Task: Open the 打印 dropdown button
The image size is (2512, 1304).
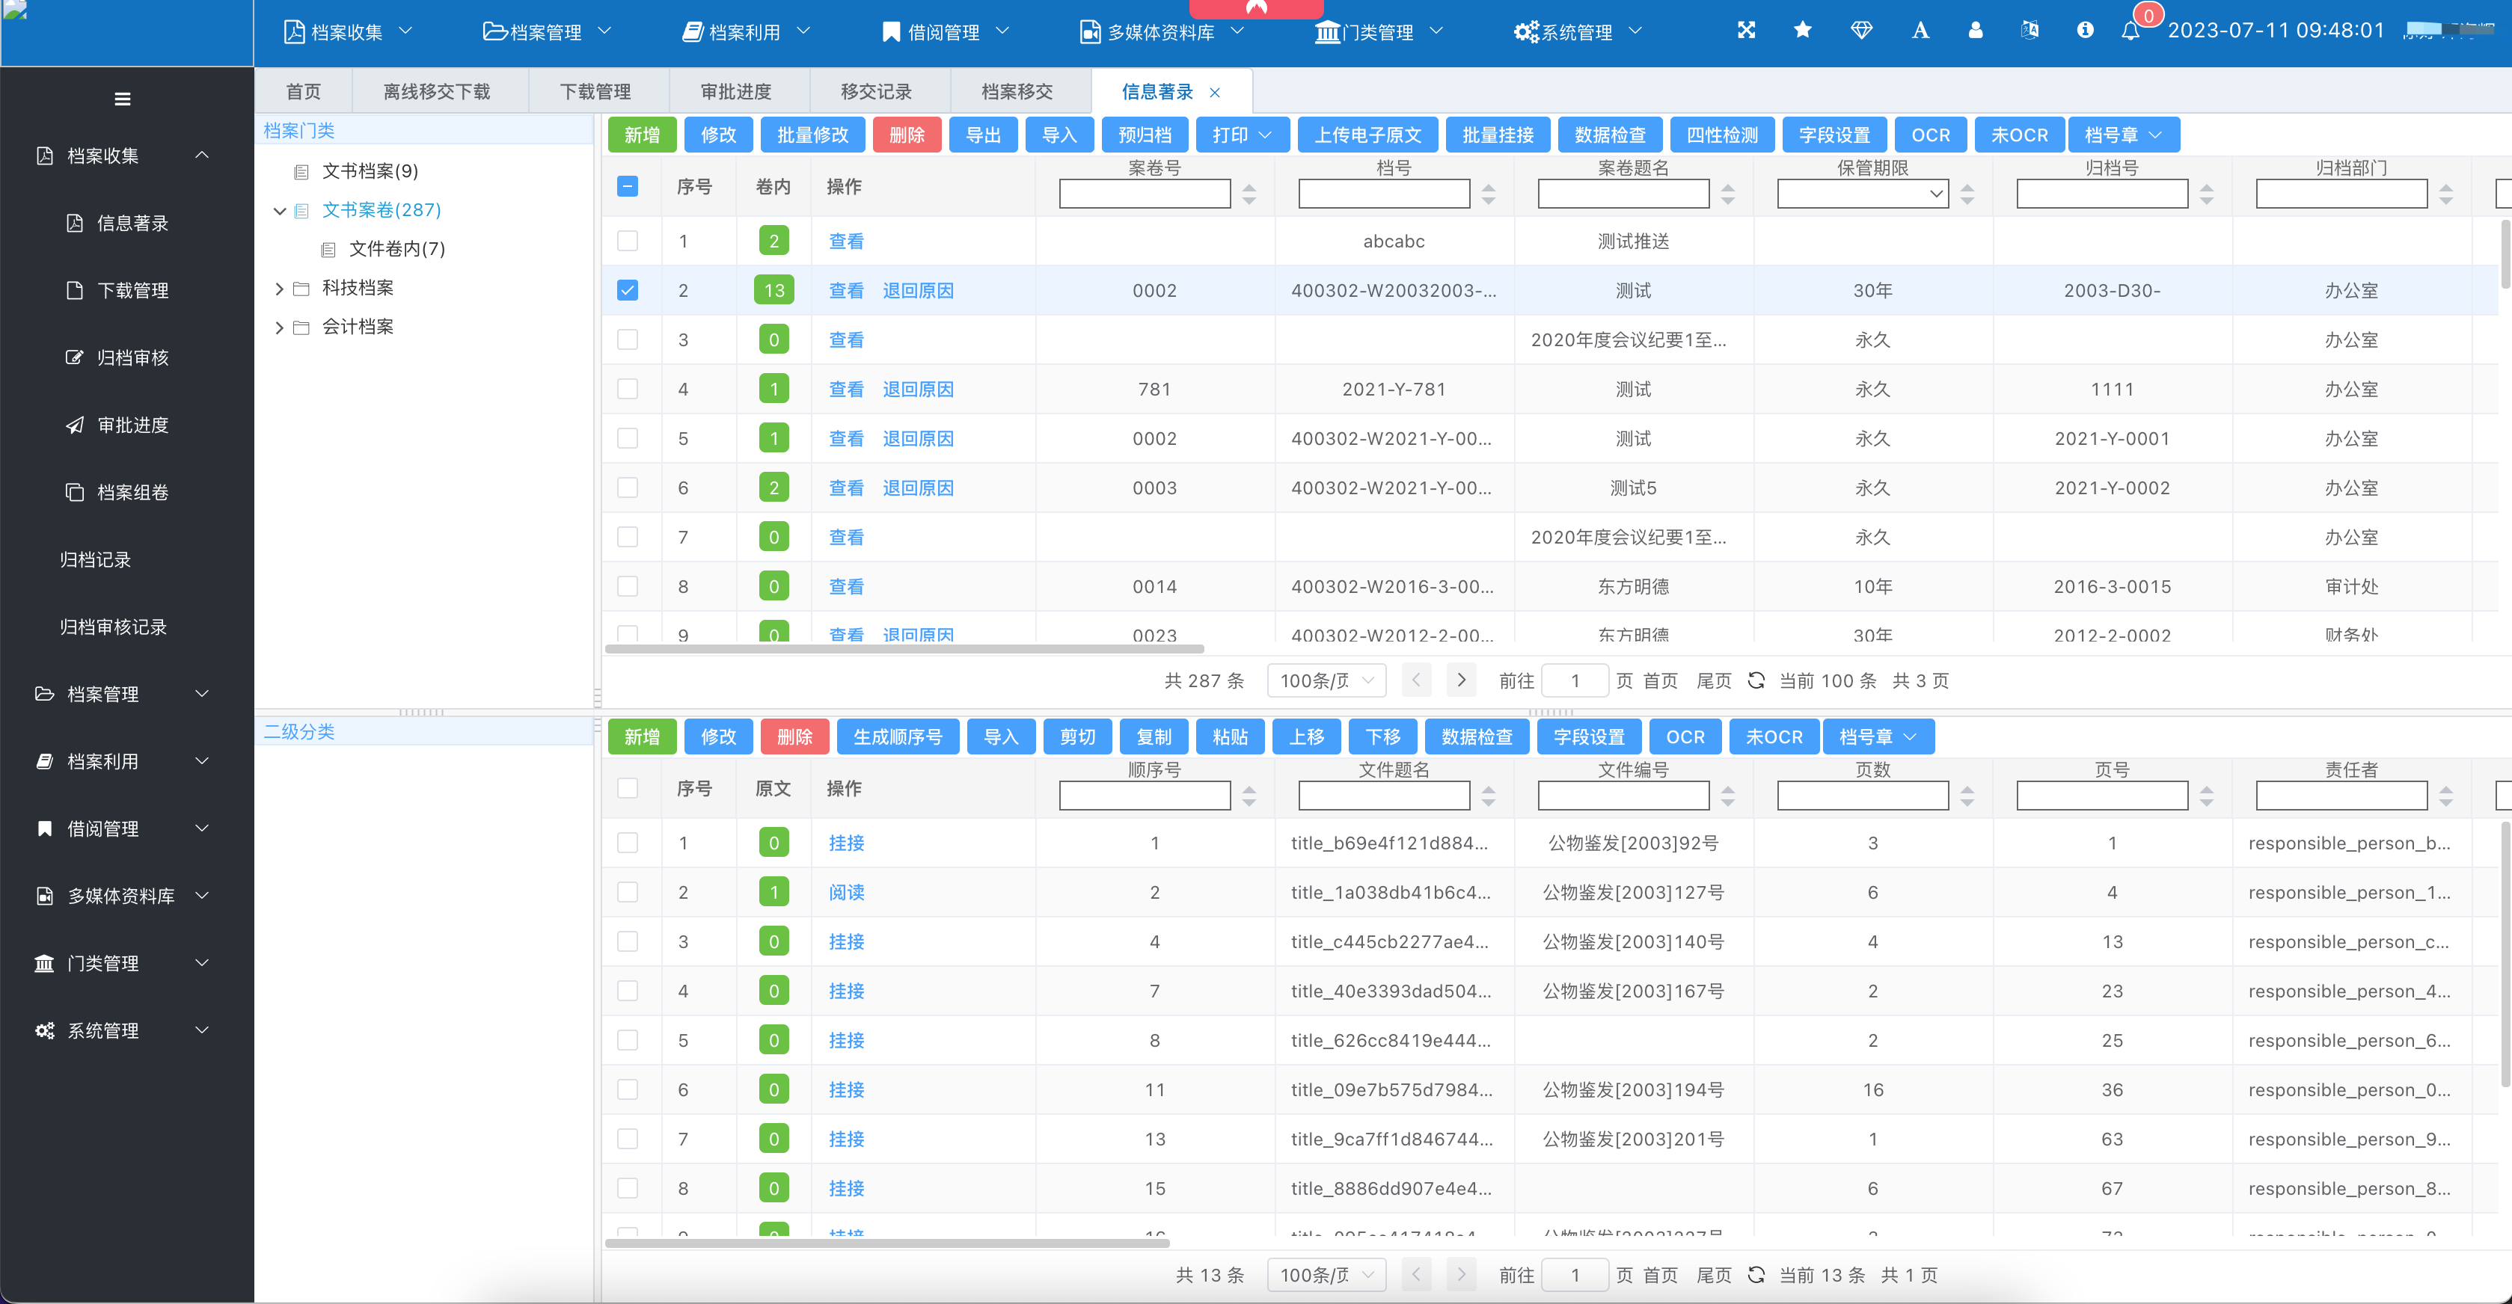Action: pos(1243,135)
